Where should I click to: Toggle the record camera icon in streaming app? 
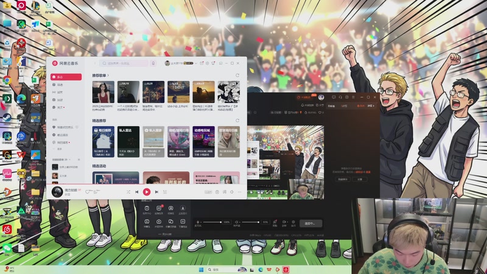click(x=284, y=222)
